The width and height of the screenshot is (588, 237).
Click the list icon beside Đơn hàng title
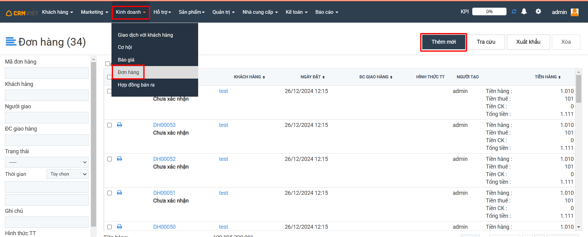point(11,41)
